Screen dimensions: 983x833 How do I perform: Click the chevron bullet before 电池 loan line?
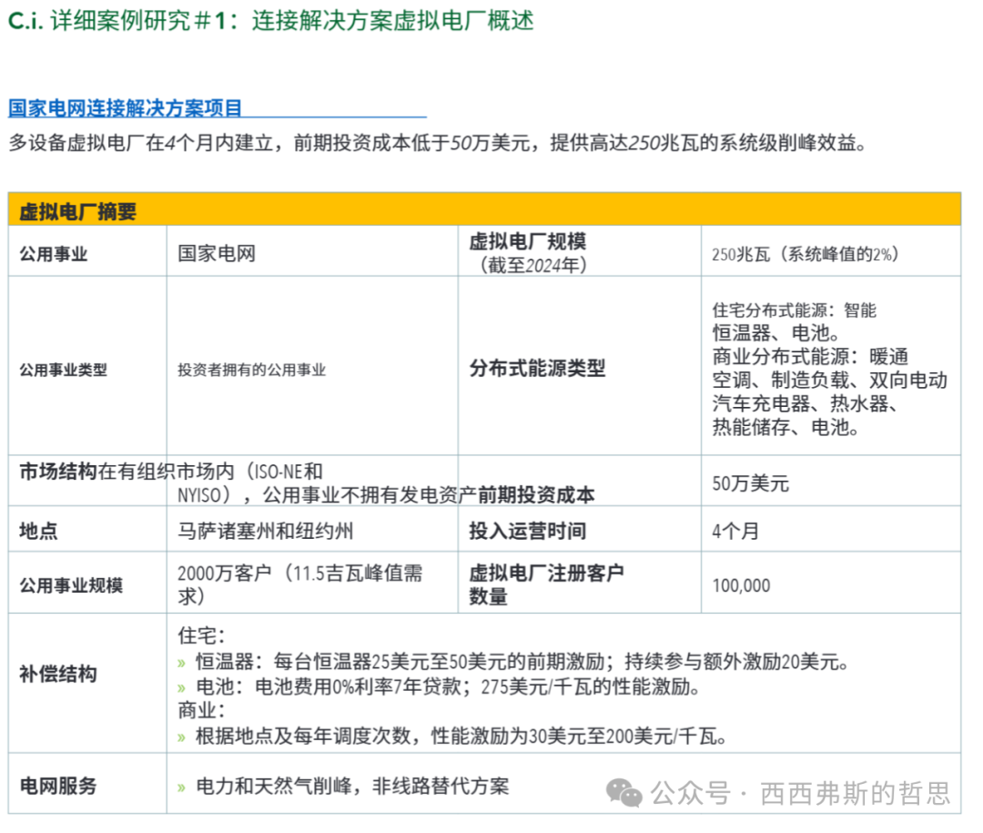(182, 686)
